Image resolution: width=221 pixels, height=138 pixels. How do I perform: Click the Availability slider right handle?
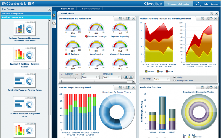tap(76, 78)
